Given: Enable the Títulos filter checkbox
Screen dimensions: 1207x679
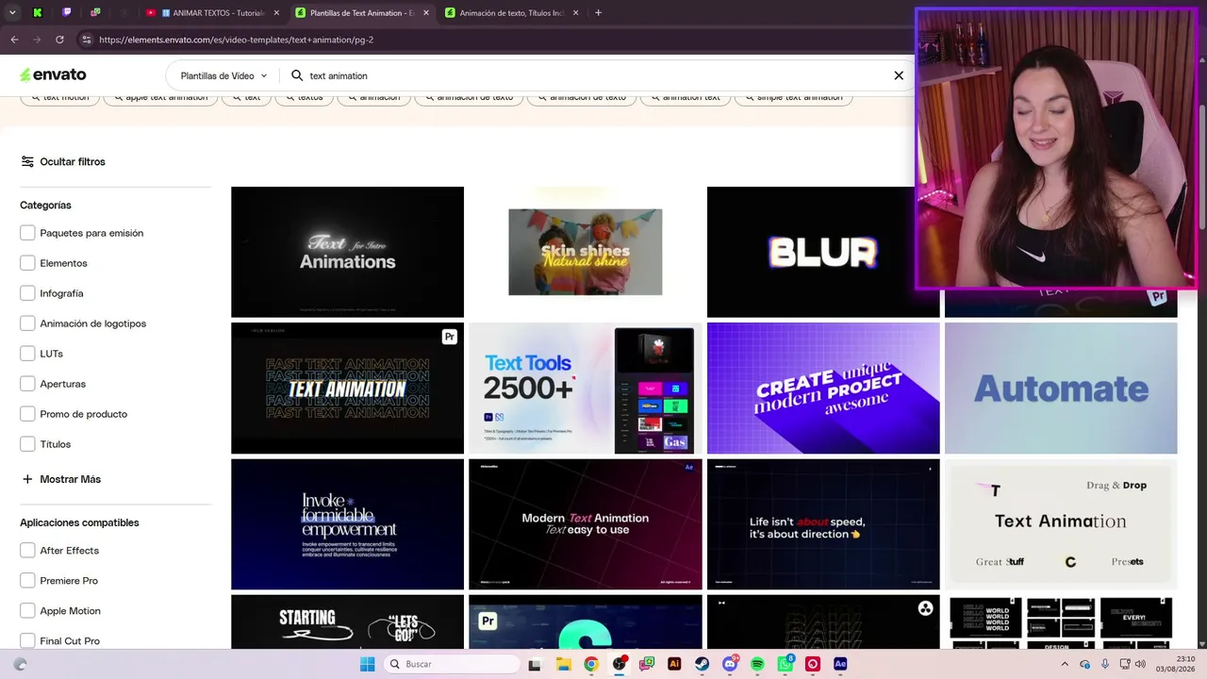Looking at the screenshot, I should (x=27, y=444).
